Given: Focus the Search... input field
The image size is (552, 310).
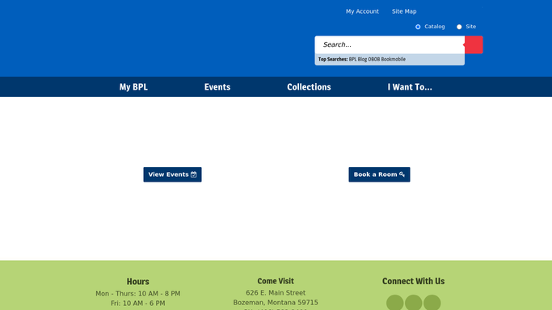Looking at the screenshot, I should (390, 45).
